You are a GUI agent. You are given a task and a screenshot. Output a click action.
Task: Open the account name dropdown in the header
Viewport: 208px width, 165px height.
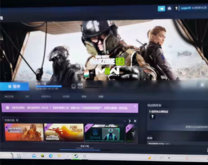(186, 8)
